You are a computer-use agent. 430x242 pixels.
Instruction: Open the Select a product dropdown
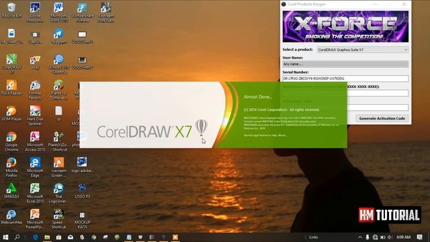pos(363,50)
